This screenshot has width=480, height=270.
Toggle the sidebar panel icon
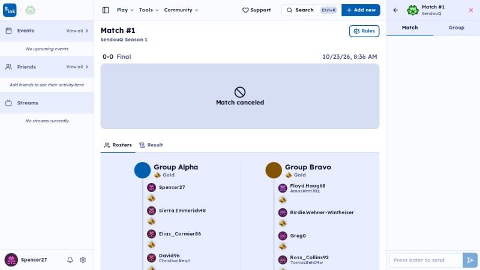[106, 10]
